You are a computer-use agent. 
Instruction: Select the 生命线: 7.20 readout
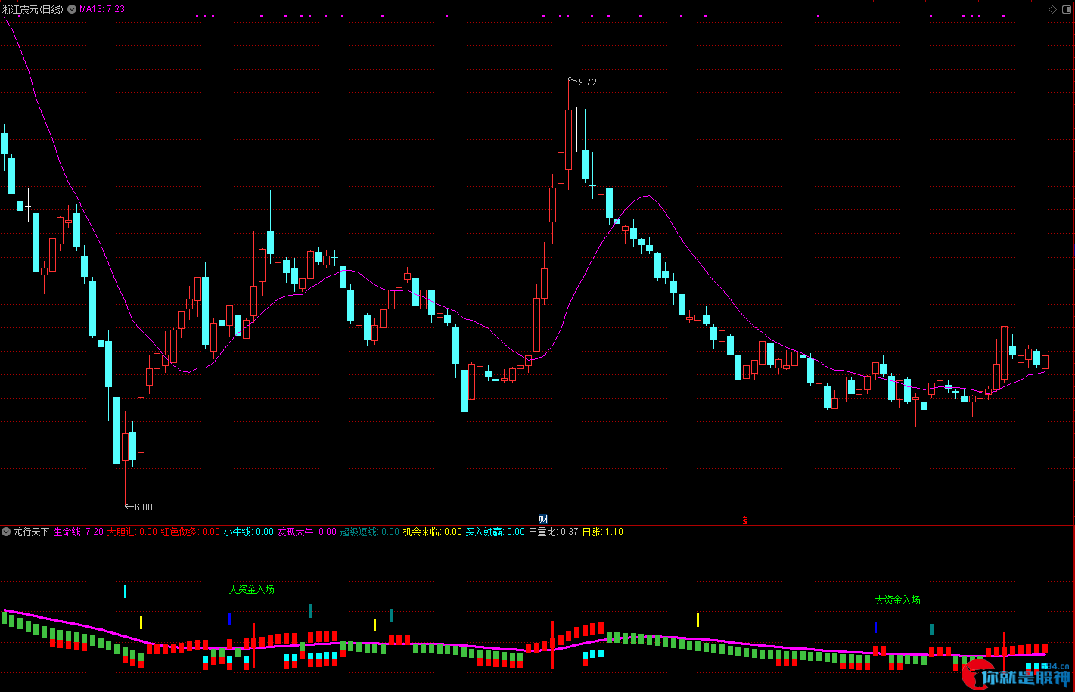(x=79, y=532)
